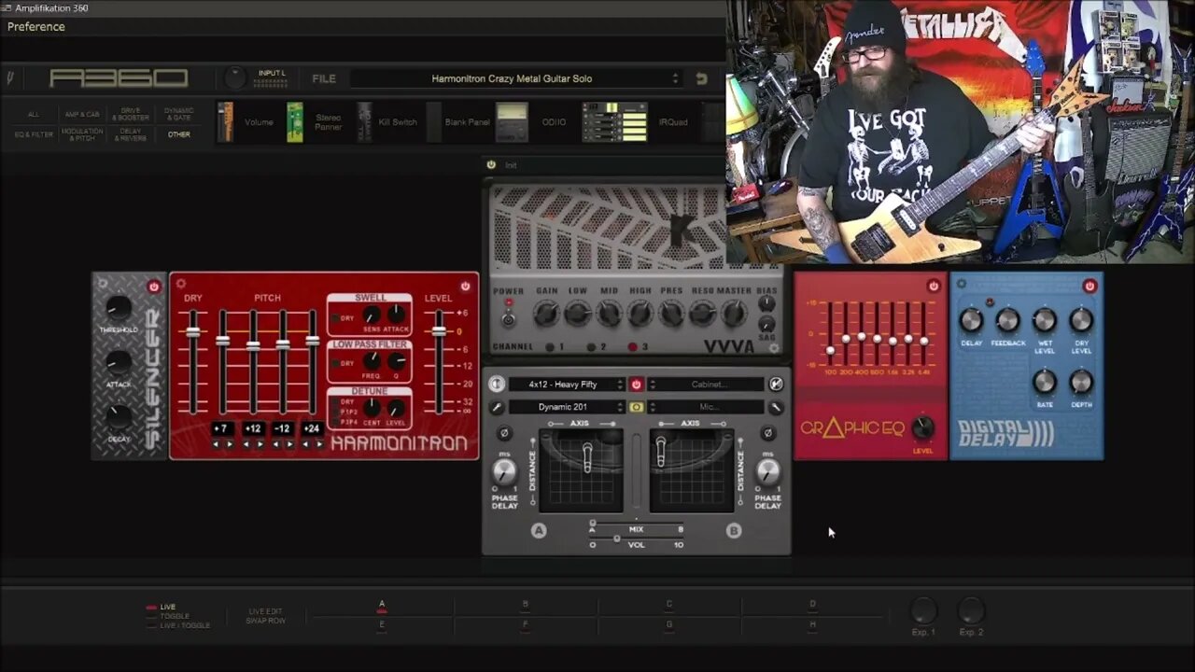Click the INPUT L level knob
This screenshot has width=1195, height=672.
(x=236, y=78)
